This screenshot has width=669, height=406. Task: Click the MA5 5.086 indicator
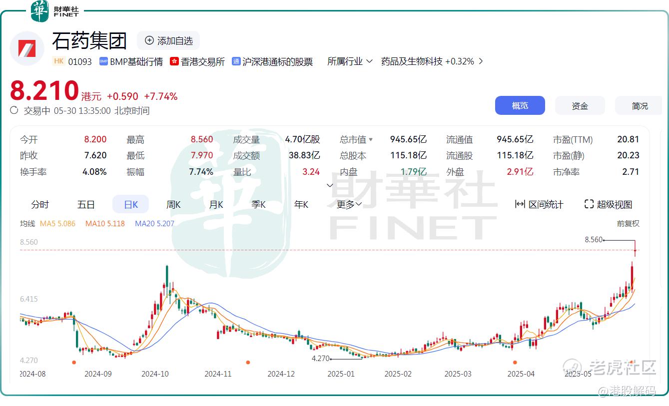pos(57,223)
